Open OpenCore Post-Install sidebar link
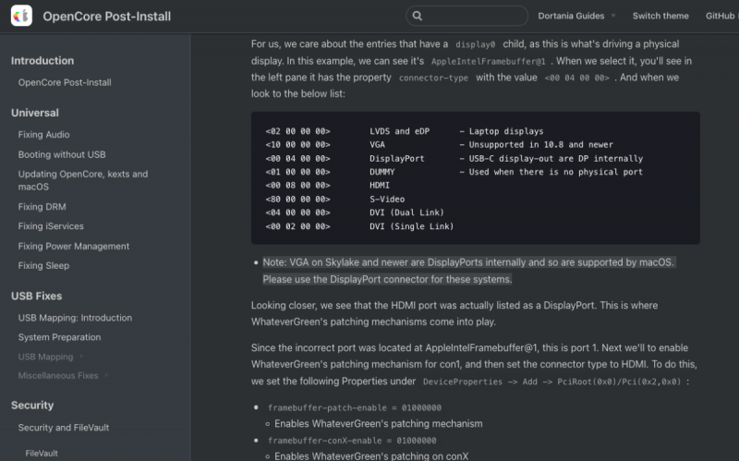739x461 pixels. (x=65, y=82)
